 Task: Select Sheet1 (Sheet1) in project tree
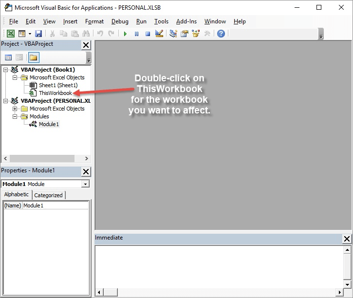click(x=58, y=85)
